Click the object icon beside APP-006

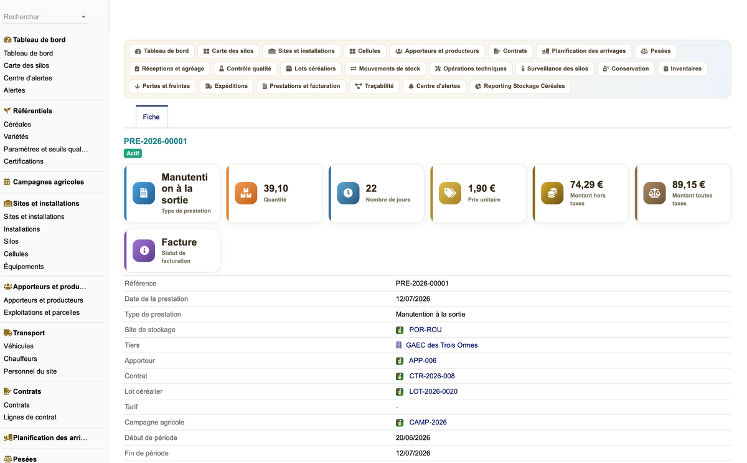click(400, 361)
